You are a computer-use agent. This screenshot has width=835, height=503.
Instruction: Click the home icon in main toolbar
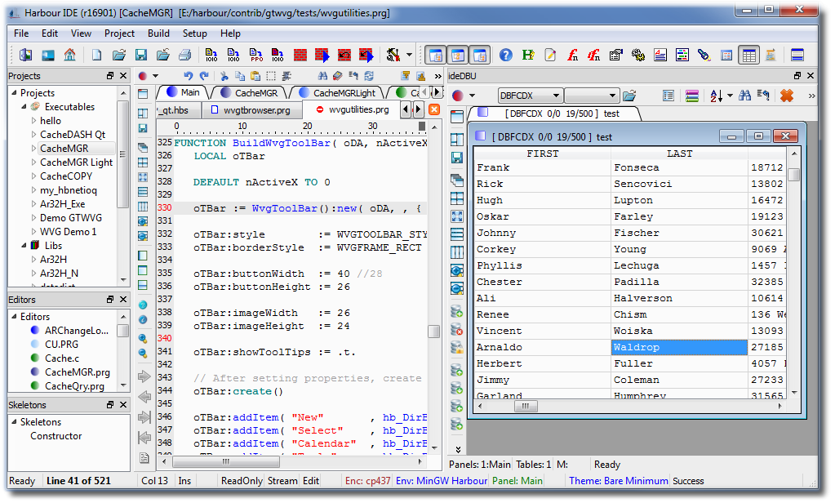(x=69, y=56)
